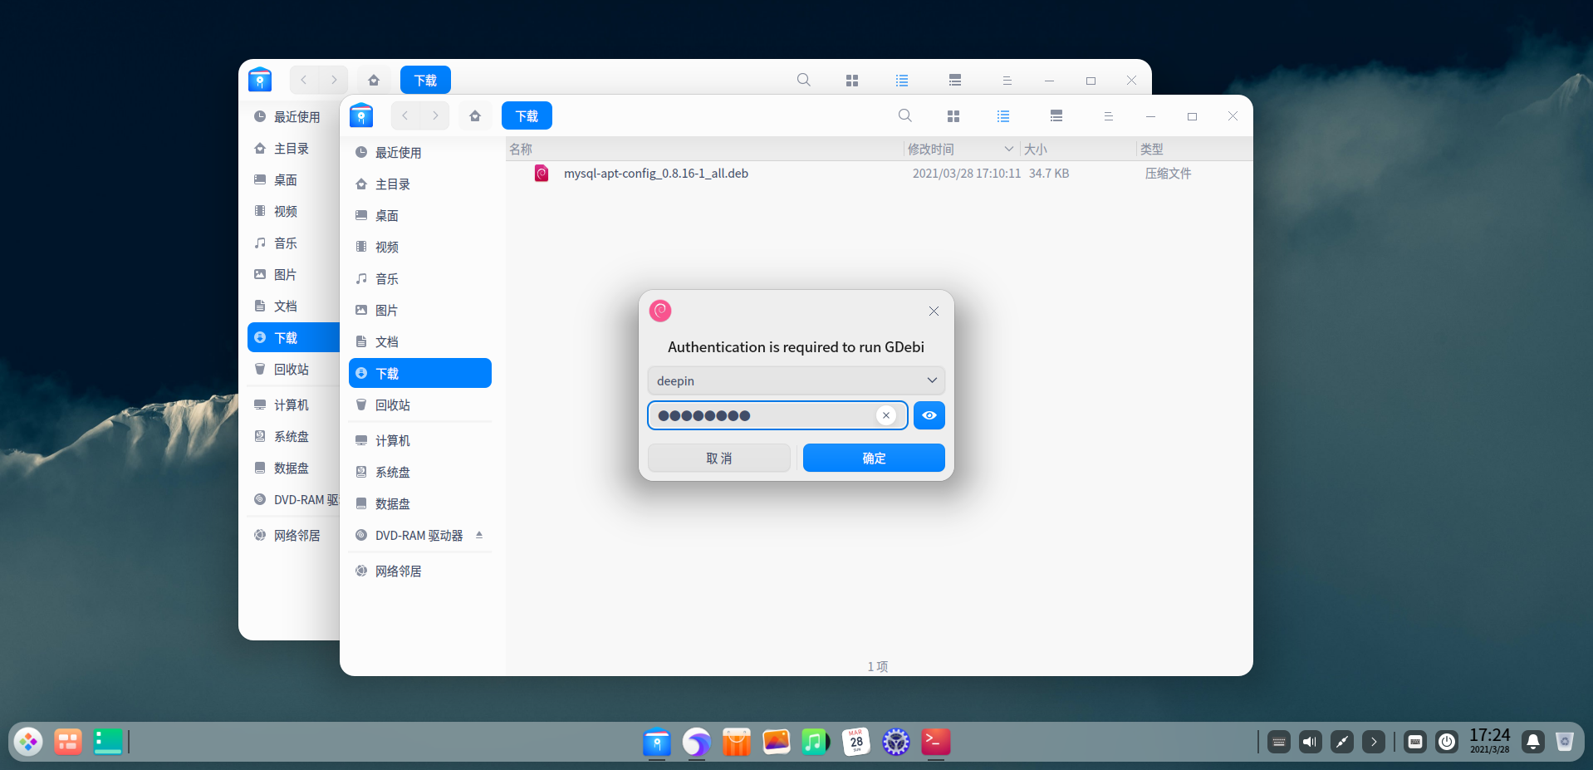Open the file manager from the dock
The height and width of the screenshot is (770, 1593).
point(657,742)
